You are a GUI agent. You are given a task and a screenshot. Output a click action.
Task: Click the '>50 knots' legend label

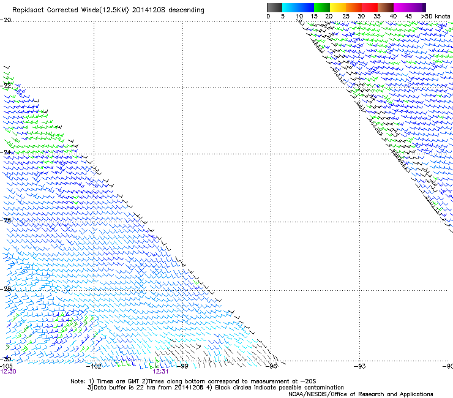coord(435,17)
